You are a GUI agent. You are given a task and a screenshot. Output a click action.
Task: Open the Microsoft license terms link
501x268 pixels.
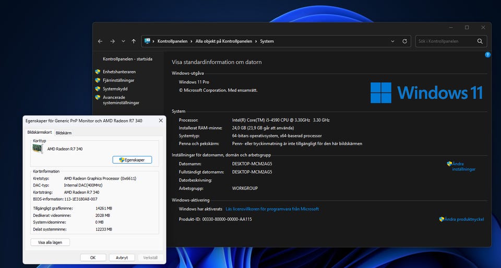click(x=272, y=209)
